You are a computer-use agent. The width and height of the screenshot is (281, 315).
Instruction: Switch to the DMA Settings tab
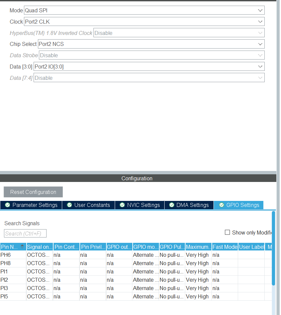[189, 205]
